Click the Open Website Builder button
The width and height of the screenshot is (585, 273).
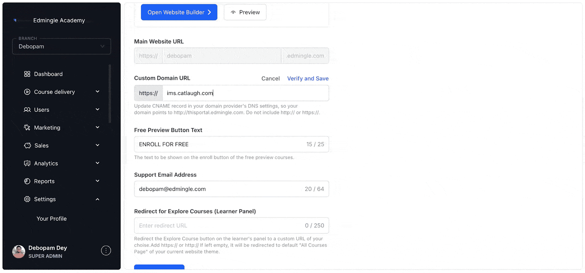click(x=179, y=12)
